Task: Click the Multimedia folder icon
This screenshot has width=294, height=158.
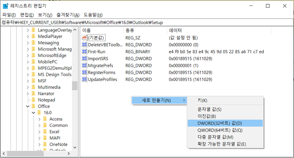Action: tap(34, 87)
